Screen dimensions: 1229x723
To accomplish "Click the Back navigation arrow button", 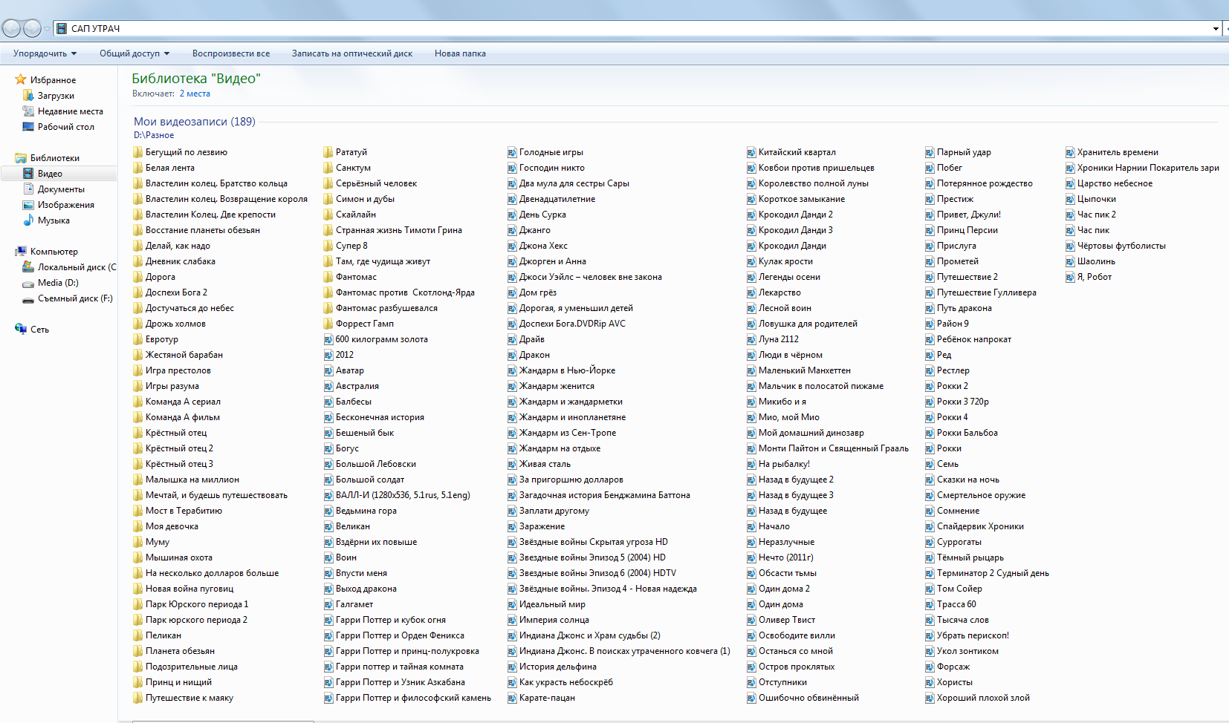I will [x=11, y=28].
